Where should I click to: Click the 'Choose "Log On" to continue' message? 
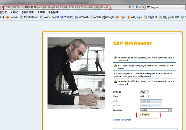coord(143,75)
